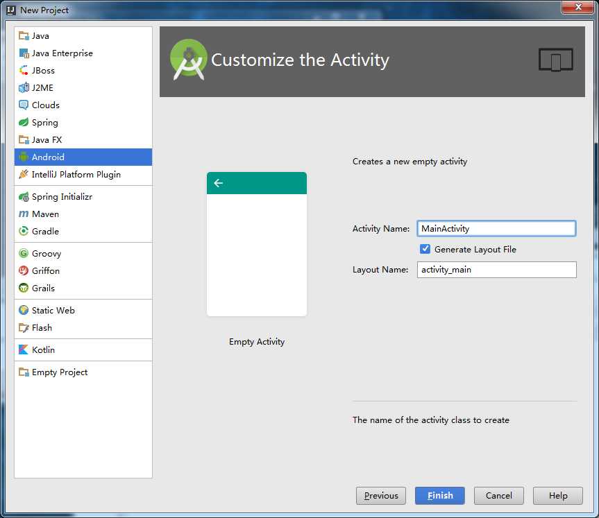Click the 'Activity Name:' label
599x518 pixels.
[x=381, y=229]
